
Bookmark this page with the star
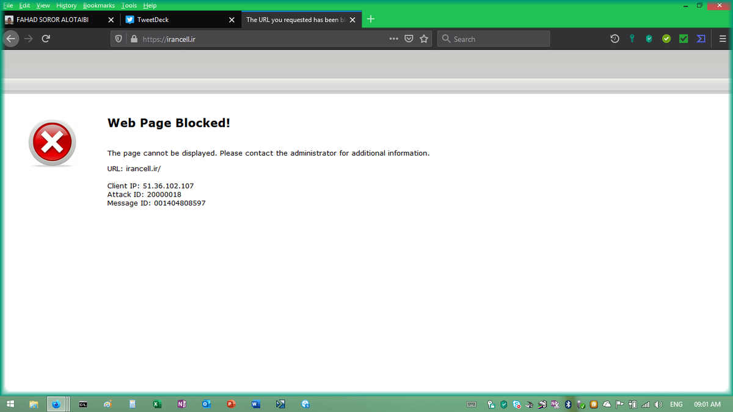424,39
